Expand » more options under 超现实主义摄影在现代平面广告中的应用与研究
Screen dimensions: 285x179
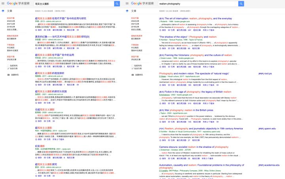(x=78, y=30)
